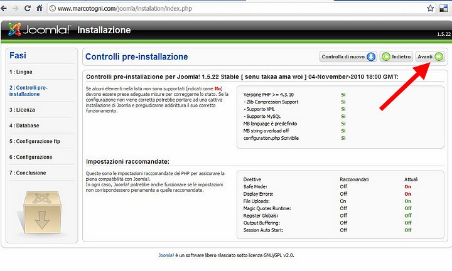Click the configuration.php Scrivibile row
This screenshot has width=452, height=271.
point(294,138)
